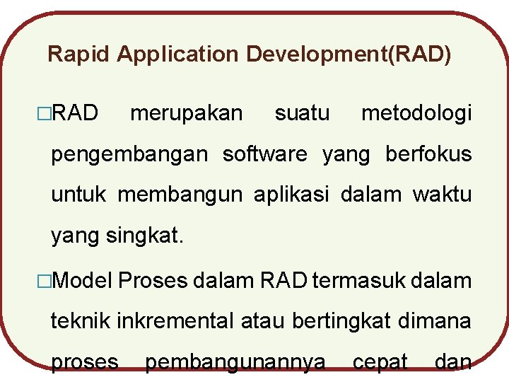The image size is (509, 382).
Task: Click the word "waktu"
Action: coord(442,195)
